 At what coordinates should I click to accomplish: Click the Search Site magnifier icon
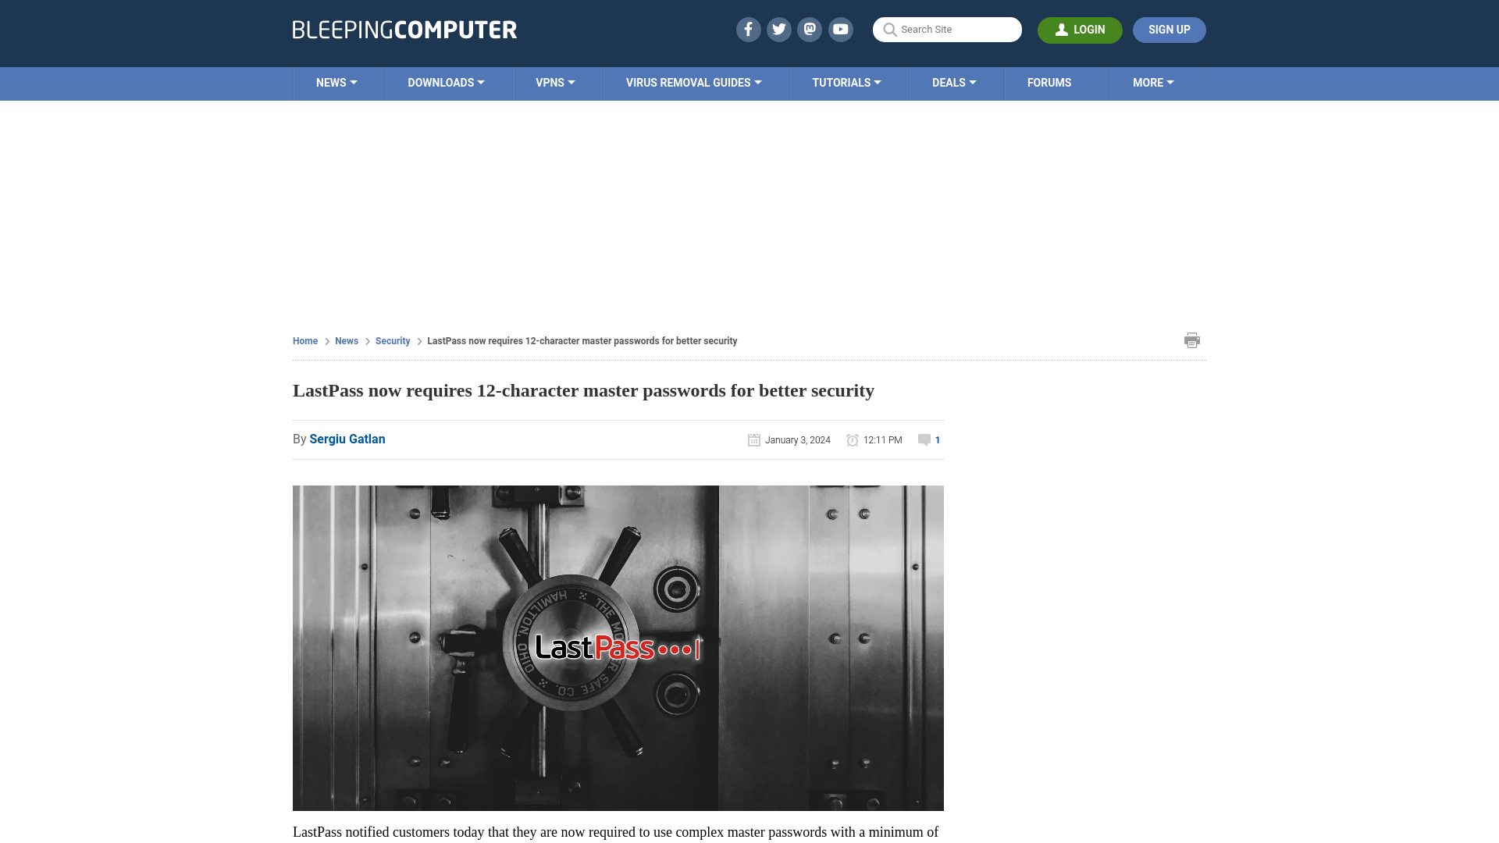(888, 30)
